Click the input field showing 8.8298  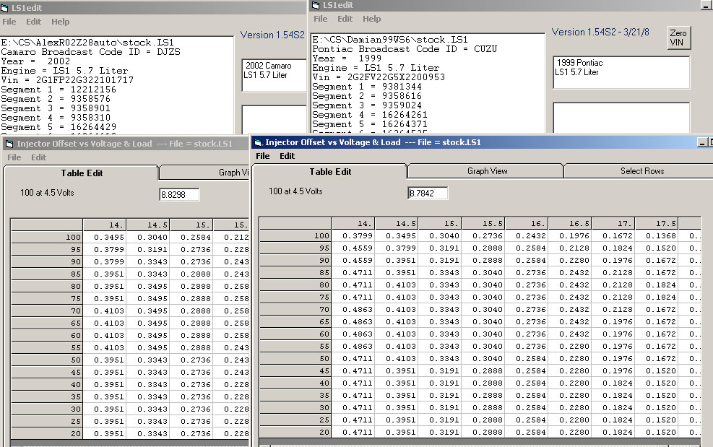[178, 194]
